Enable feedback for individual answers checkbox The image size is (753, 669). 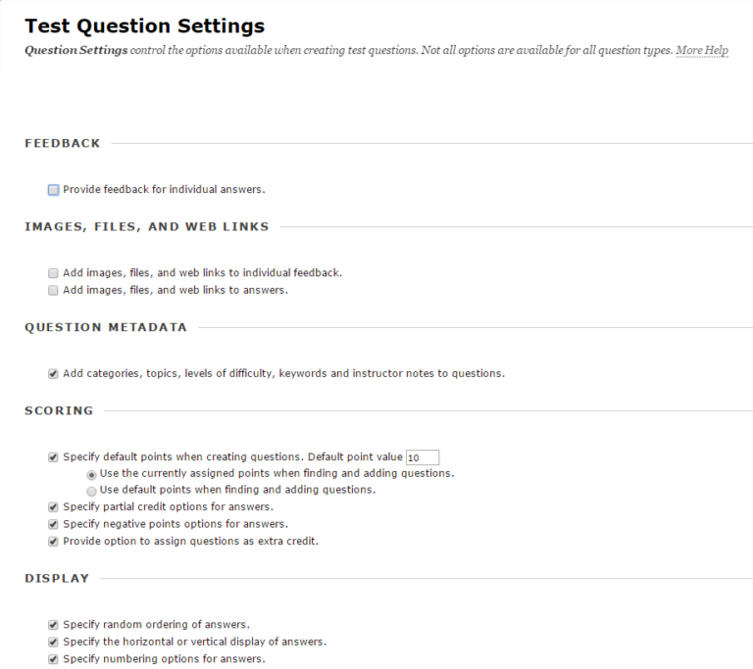(53, 190)
